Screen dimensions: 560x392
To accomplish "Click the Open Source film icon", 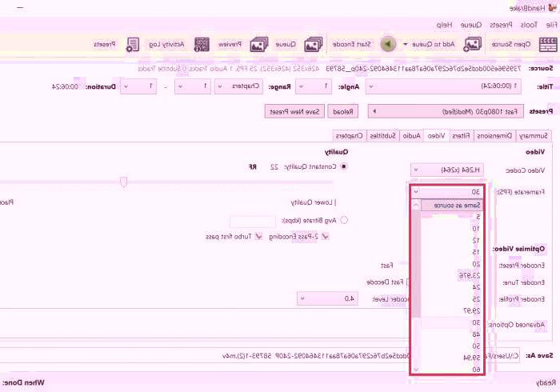I will point(548,45).
